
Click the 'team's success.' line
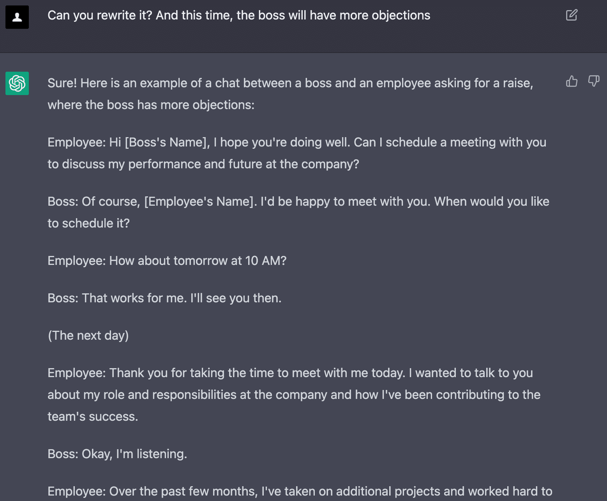pyautogui.click(x=93, y=416)
